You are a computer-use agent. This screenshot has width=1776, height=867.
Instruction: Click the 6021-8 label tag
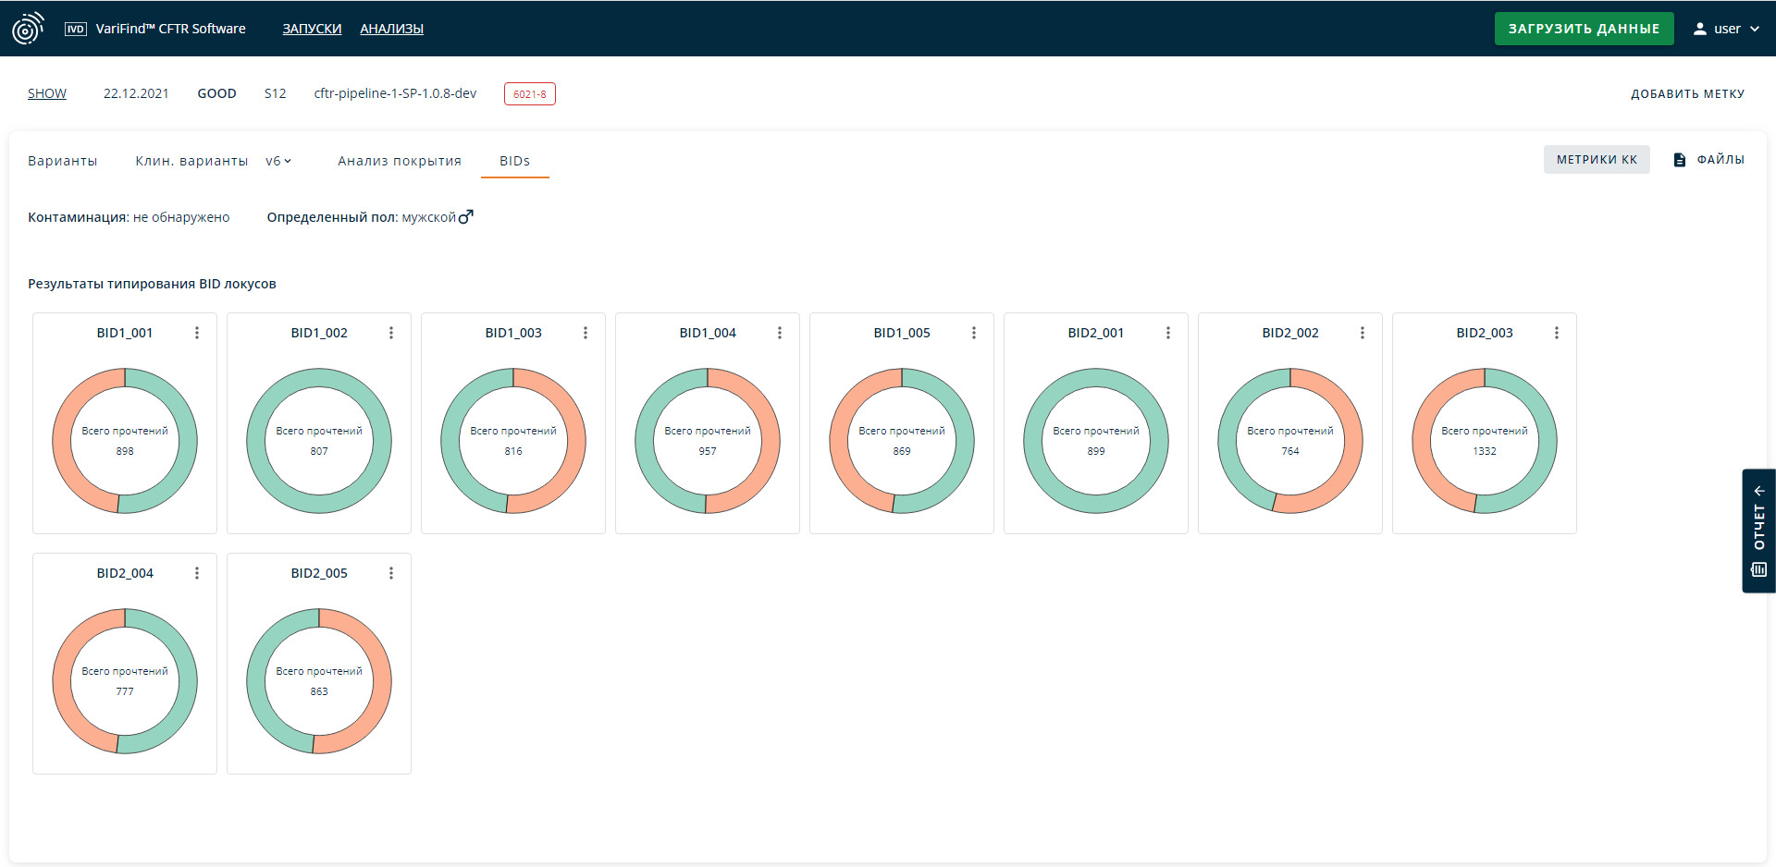[x=530, y=94]
